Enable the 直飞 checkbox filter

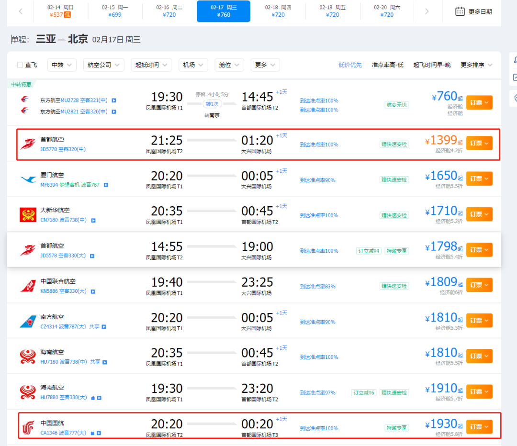point(20,65)
